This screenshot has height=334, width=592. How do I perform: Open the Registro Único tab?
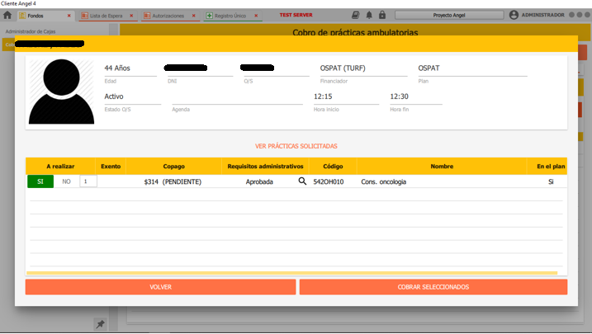point(229,16)
